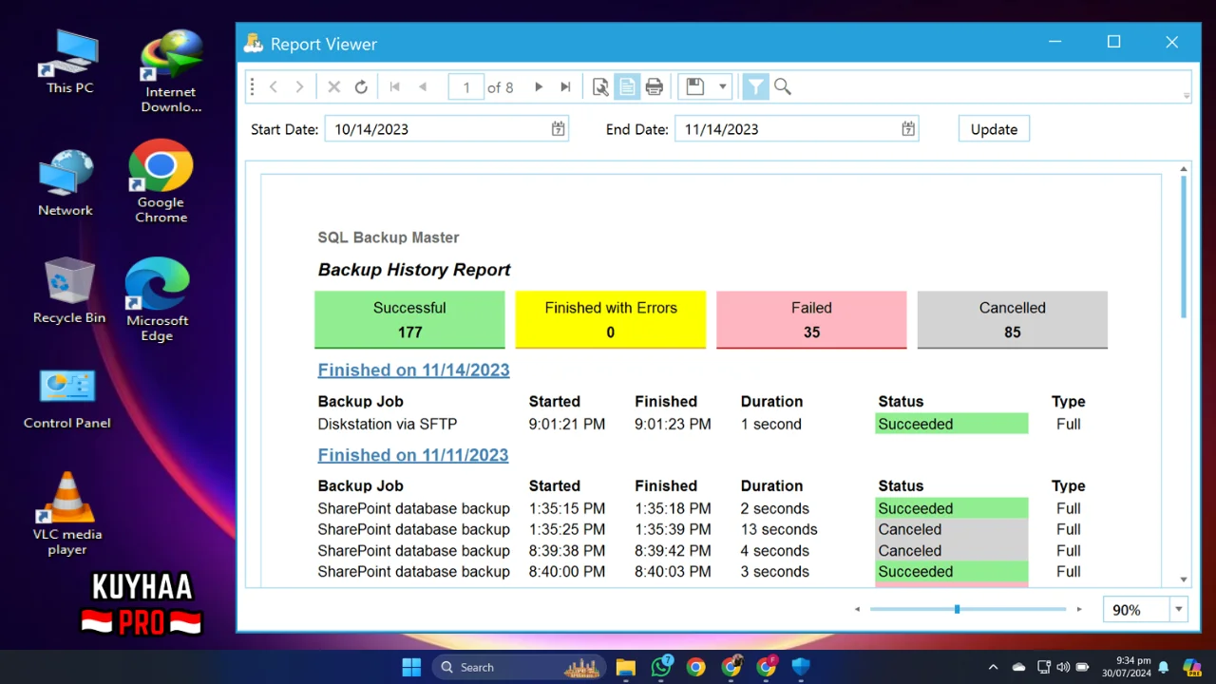The image size is (1216, 684).
Task: Click the 8:40:03 PM finished time
Action: pyautogui.click(x=673, y=572)
